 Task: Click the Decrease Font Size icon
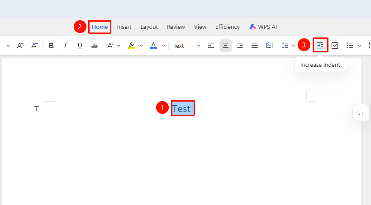(x=34, y=45)
